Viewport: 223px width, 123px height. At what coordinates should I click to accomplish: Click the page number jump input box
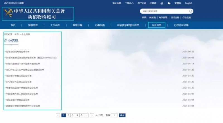[114, 115]
